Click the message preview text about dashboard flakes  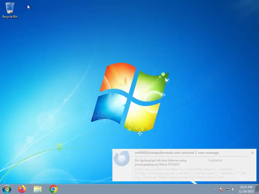point(190,173)
